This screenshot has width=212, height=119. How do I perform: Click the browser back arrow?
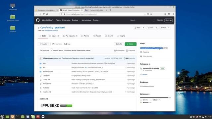(x=36, y=14)
